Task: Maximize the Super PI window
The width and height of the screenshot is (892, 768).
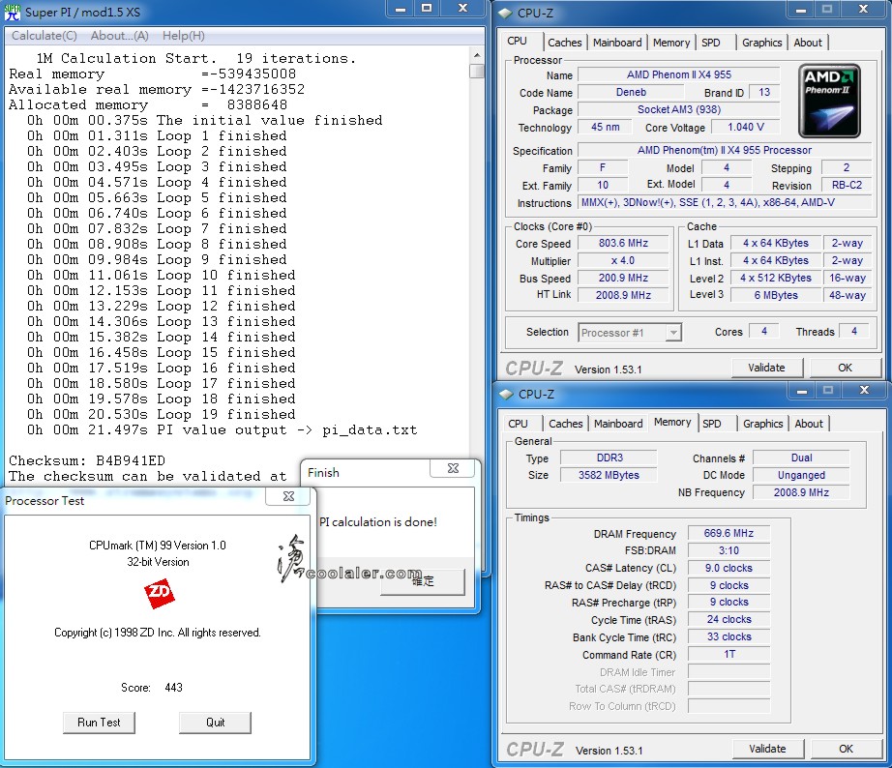Action: (427, 9)
